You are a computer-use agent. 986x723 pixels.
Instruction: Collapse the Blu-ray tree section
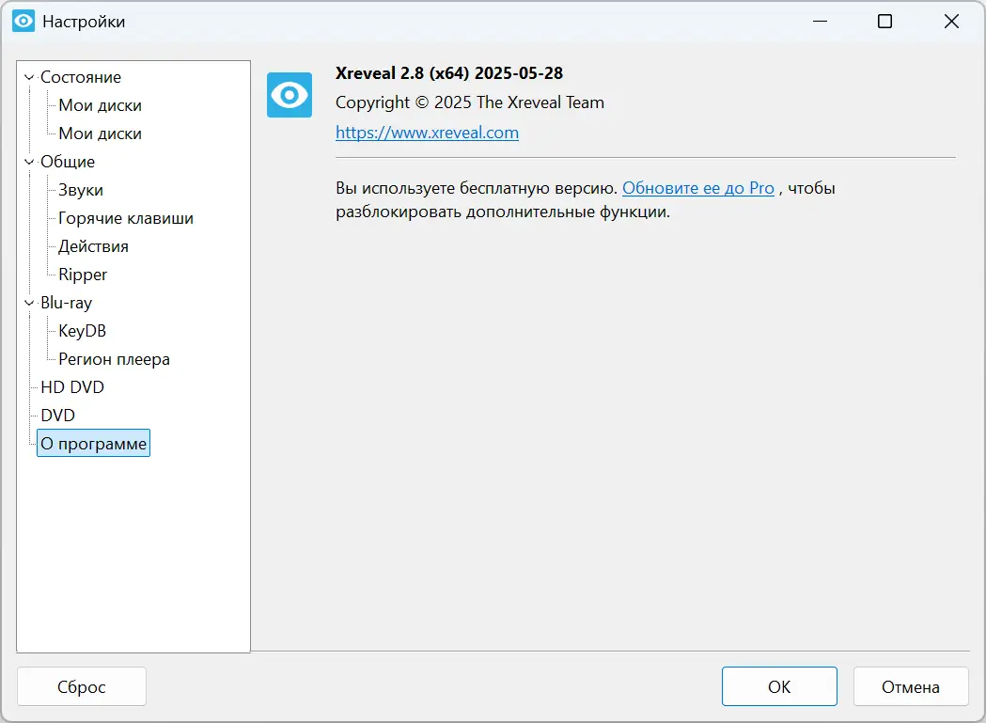(29, 304)
